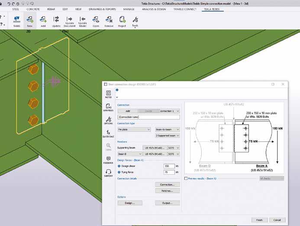
Task: Click the info icon beside Tying force
Action: tap(119, 172)
